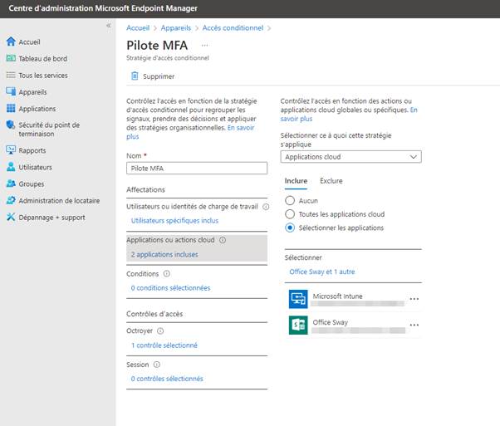The image size is (500, 426).
Task: Open the Administration de locataire icon
Action: pos(11,200)
